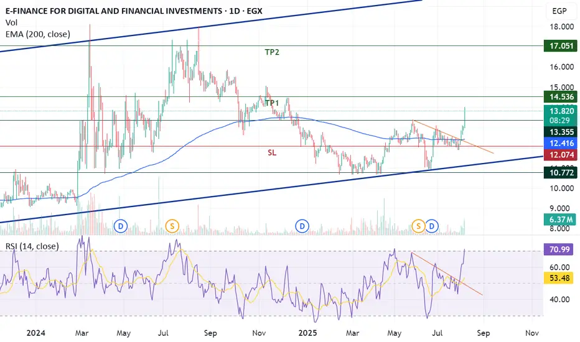
Task: Select the EMA (200, close) indicator legend
Action: click(38, 34)
